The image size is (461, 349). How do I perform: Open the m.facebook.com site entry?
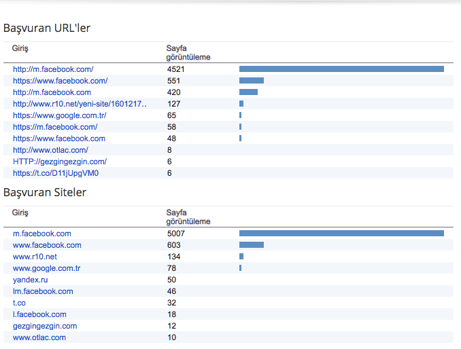point(42,234)
